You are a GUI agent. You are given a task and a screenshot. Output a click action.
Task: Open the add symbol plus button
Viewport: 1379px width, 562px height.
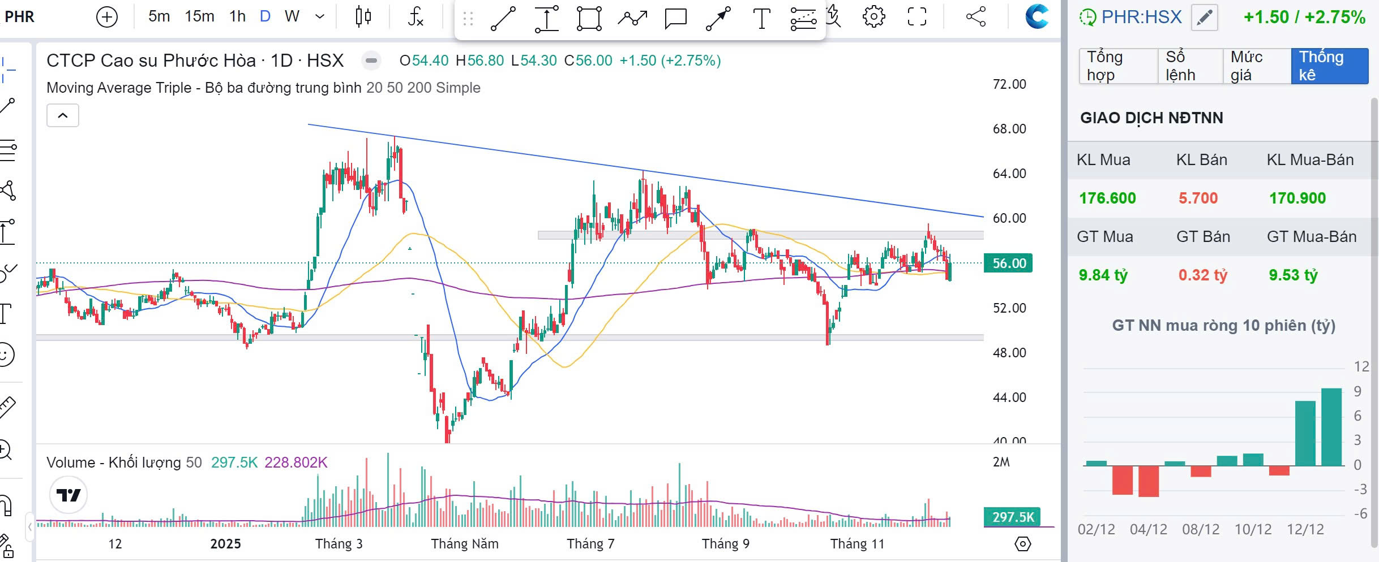107,17
